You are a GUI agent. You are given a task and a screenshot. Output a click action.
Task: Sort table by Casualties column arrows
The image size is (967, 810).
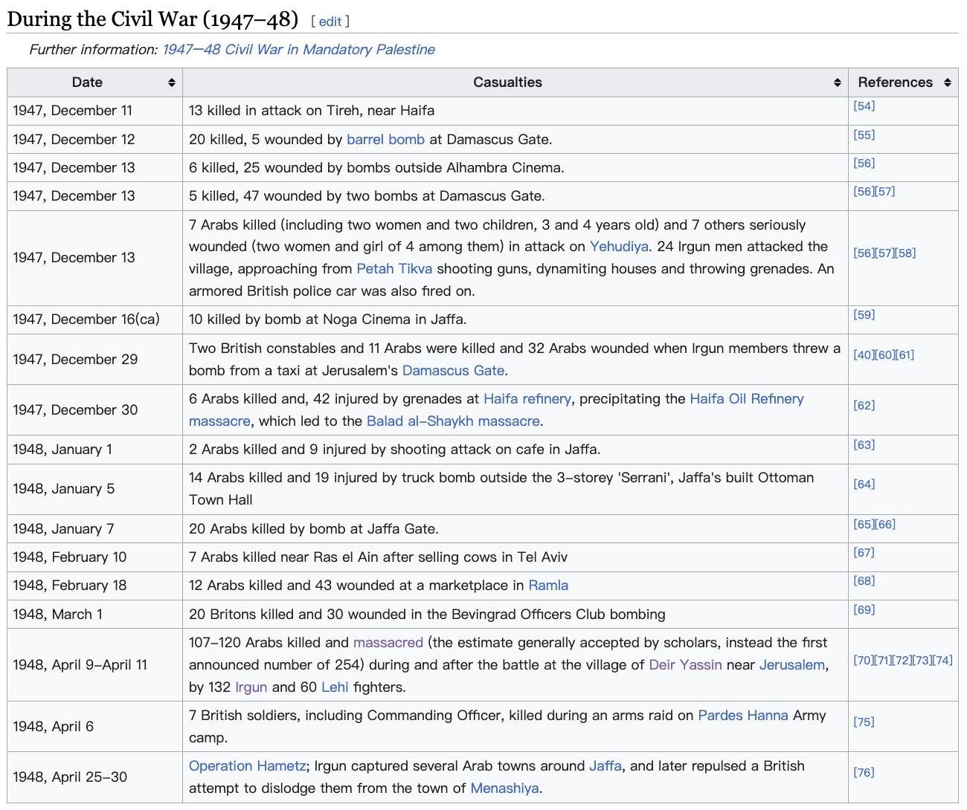click(x=838, y=82)
